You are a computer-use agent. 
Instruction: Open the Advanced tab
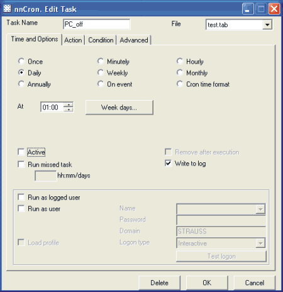134,40
